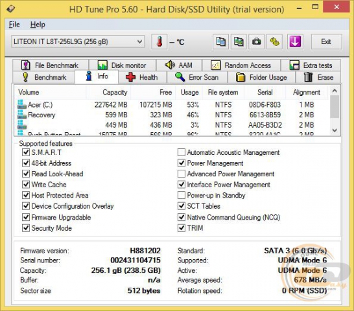Select the Recovery volume row
Viewport: 354px width, 311px height.
coord(171,115)
